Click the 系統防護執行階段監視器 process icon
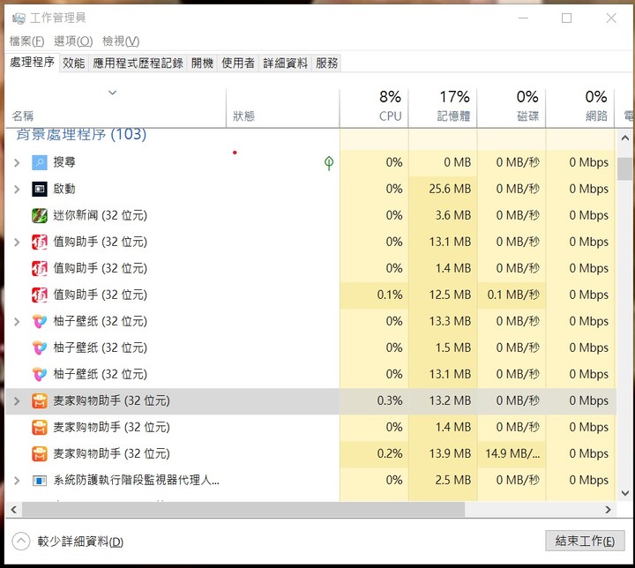635x568 pixels. [40, 481]
